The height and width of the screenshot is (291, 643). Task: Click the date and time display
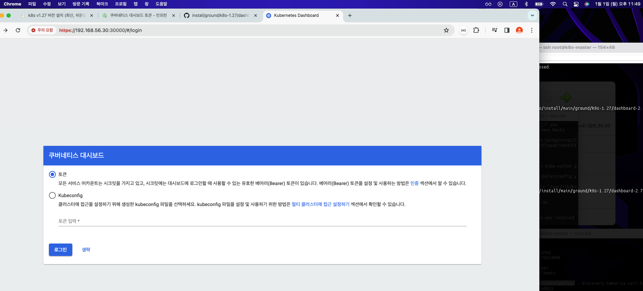[x=618, y=4]
